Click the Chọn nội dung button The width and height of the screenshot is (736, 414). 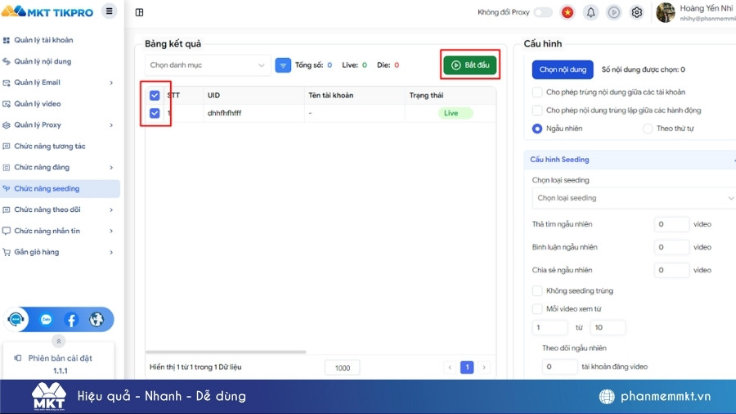coord(563,70)
